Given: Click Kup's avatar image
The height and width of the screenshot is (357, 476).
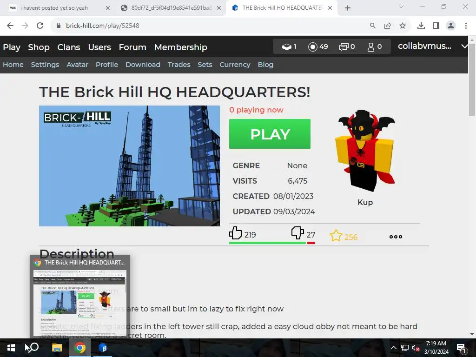Looking at the screenshot, I should coord(365,151).
